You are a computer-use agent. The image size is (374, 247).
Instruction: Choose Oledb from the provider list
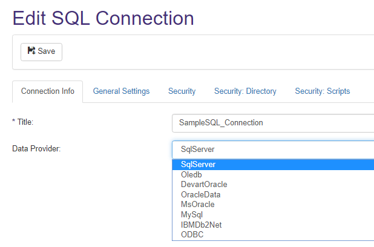coord(191,174)
